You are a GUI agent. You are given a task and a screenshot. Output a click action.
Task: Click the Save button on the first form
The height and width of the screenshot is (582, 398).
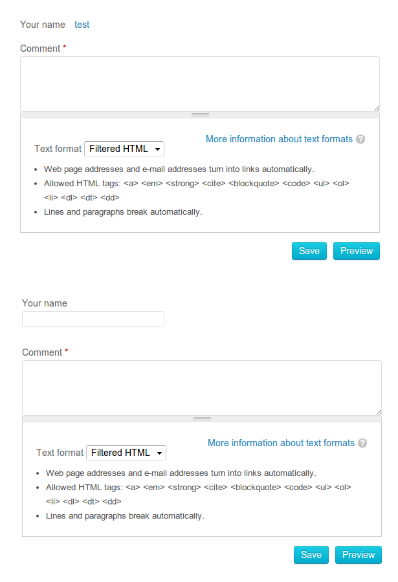309,251
